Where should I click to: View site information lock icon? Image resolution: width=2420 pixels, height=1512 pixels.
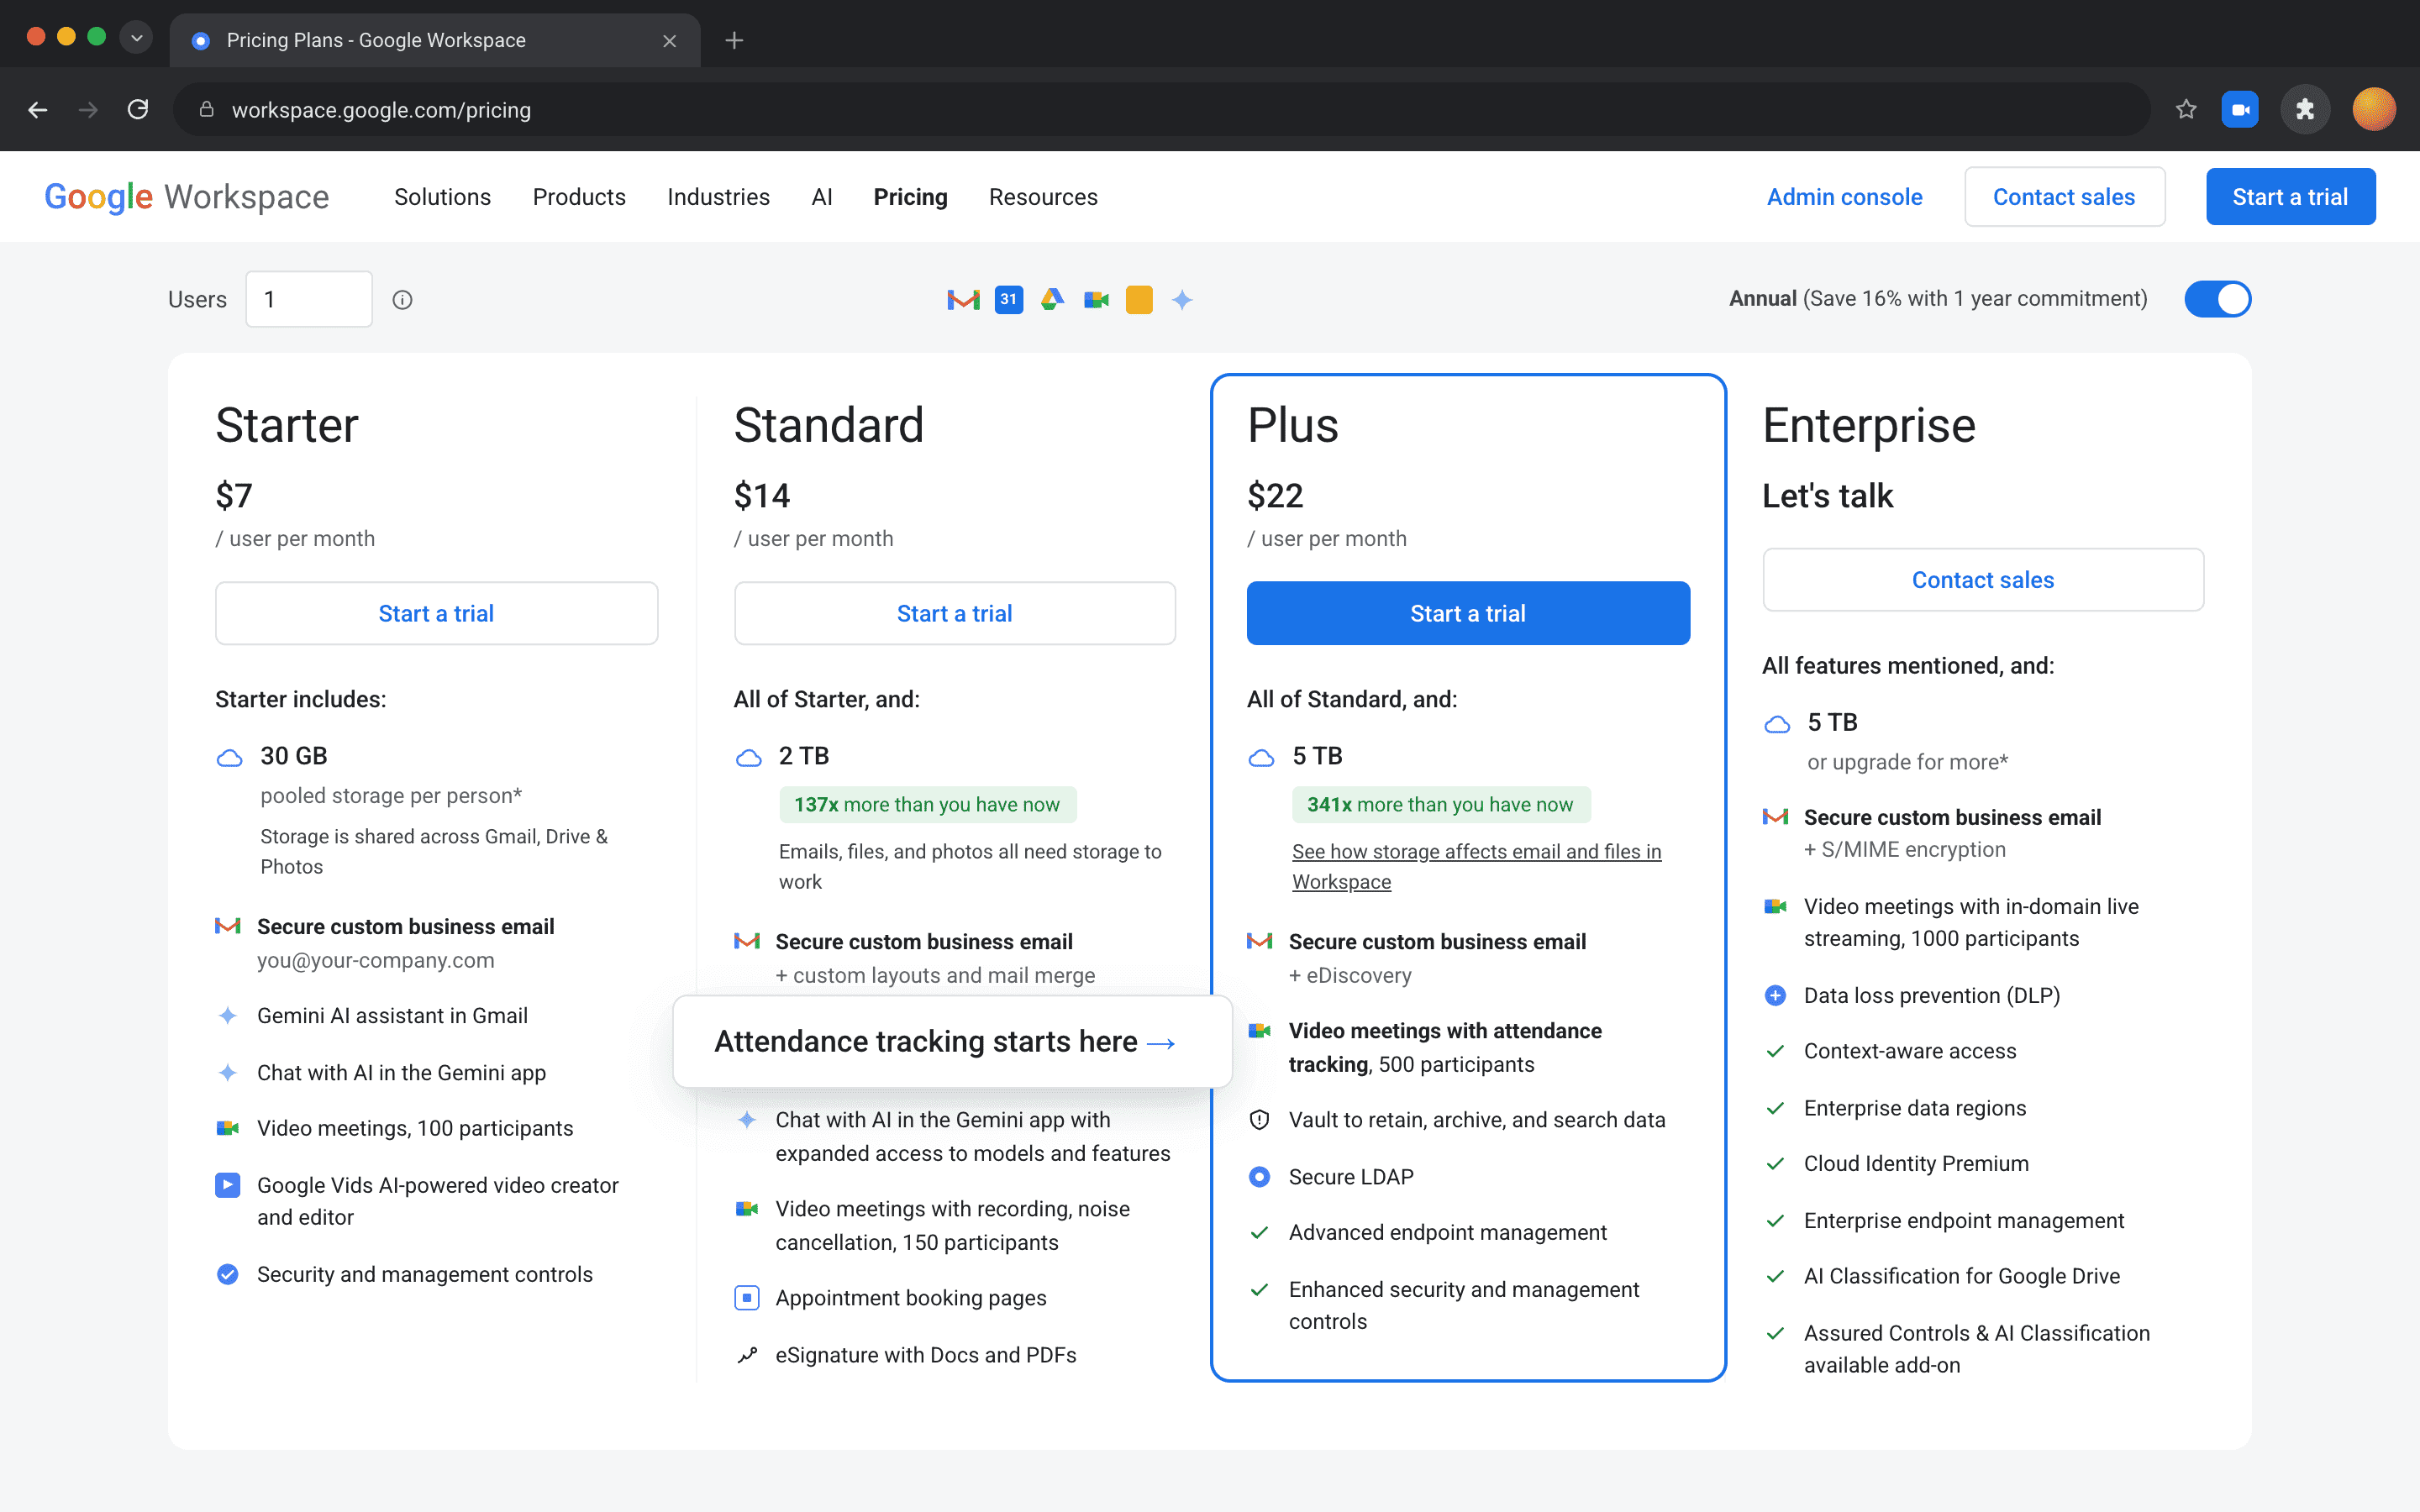[x=206, y=109]
